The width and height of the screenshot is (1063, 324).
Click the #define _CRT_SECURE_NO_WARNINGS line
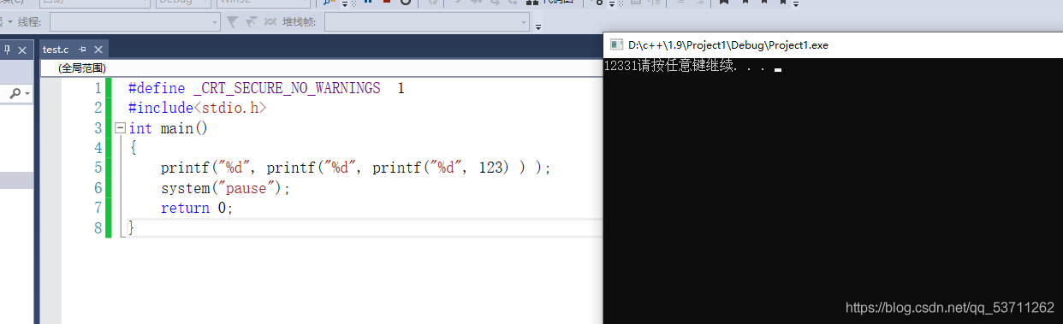coord(266,88)
